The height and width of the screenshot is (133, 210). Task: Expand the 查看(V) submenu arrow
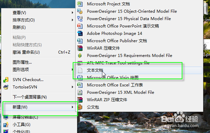[73, 13]
